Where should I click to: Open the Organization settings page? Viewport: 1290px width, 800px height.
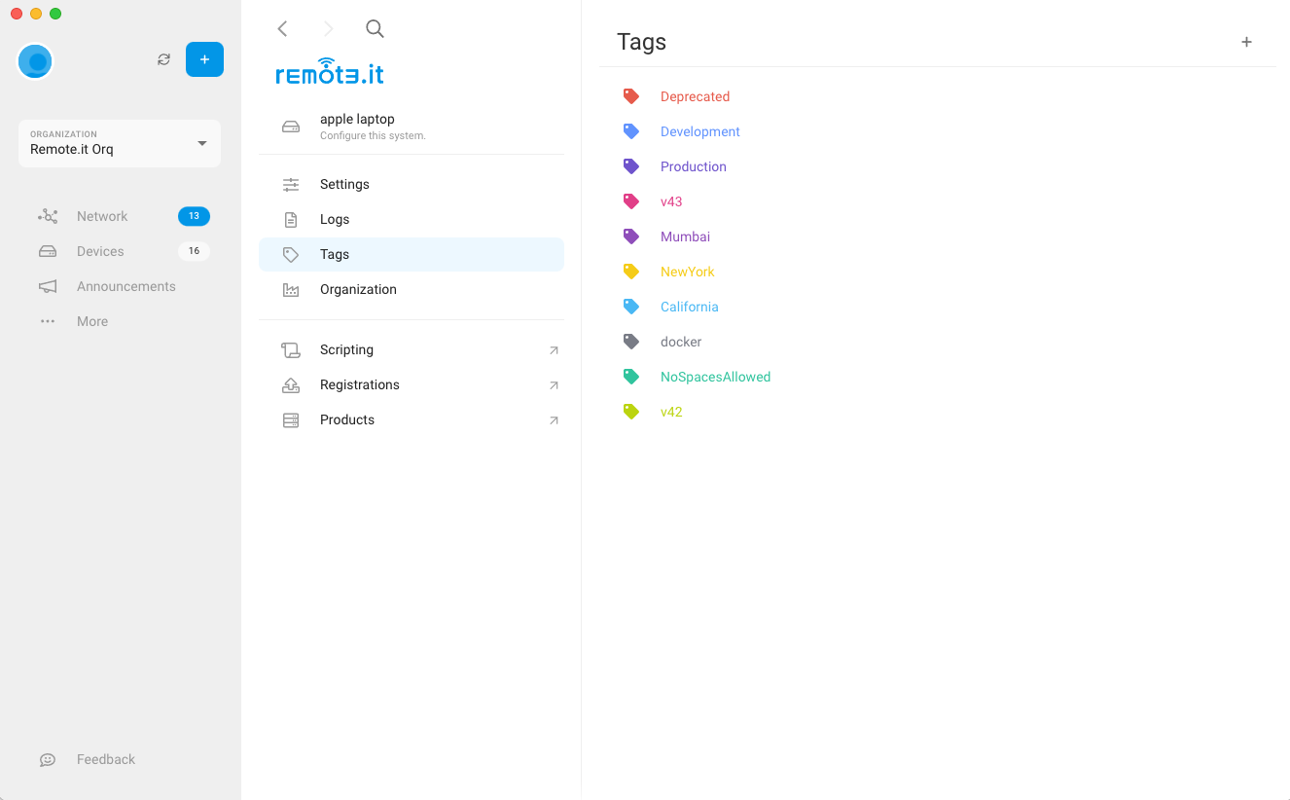coord(412,289)
